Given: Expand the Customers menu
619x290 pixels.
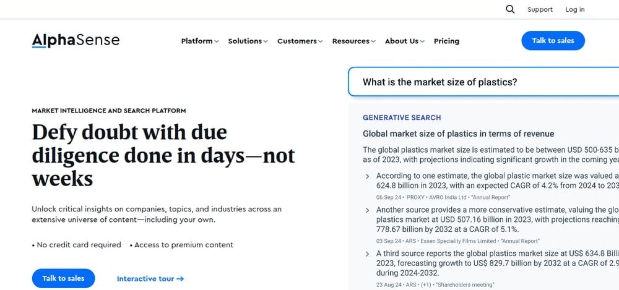Looking at the screenshot, I should (x=300, y=41).
